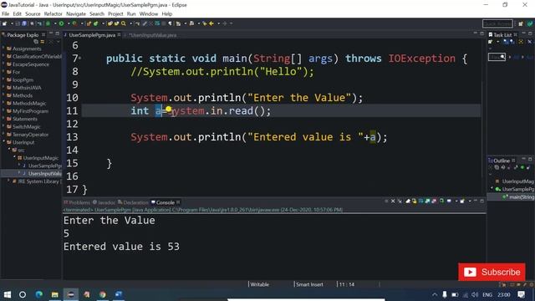
Task: Open the Navigate menu
Action: [76, 14]
